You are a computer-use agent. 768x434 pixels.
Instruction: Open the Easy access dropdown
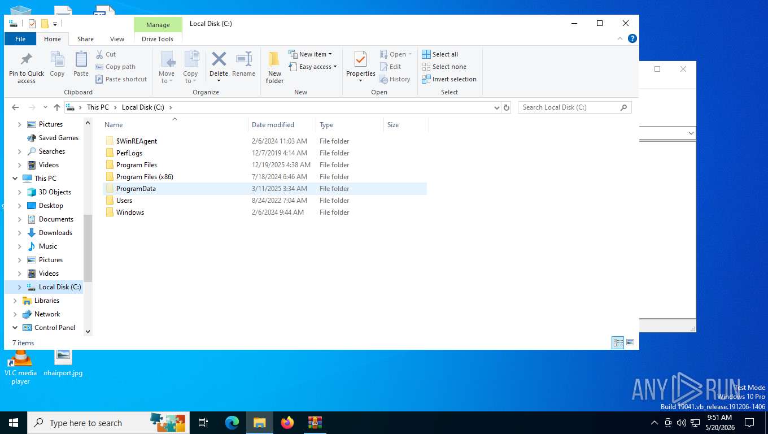click(x=312, y=67)
